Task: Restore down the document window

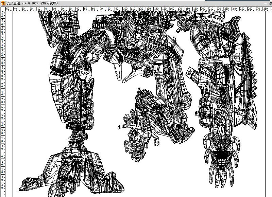Action: (271, 3)
